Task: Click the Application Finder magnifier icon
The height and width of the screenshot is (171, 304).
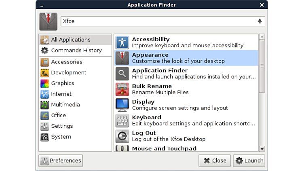Action: coord(122,74)
